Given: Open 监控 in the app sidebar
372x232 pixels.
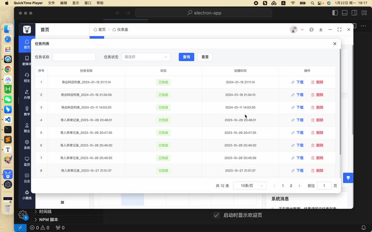Looking at the screenshot, I should pyautogui.click(x=27, y=161).
